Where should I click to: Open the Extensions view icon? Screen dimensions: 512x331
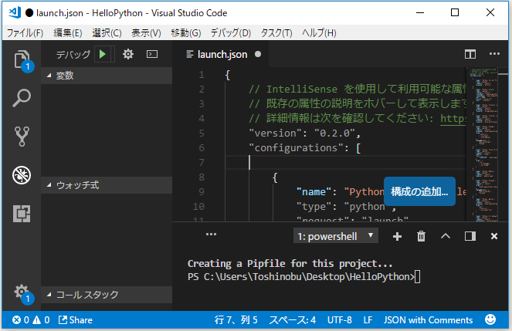[x=22, y=214]
